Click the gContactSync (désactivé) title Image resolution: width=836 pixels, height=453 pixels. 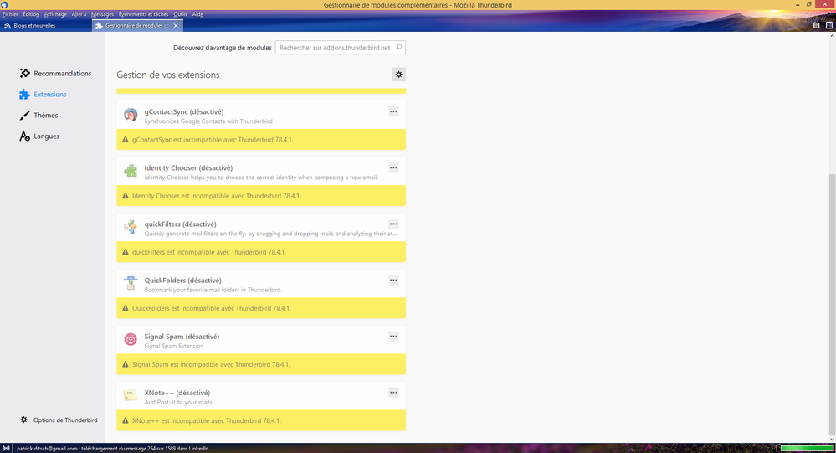tap(184, 111)
